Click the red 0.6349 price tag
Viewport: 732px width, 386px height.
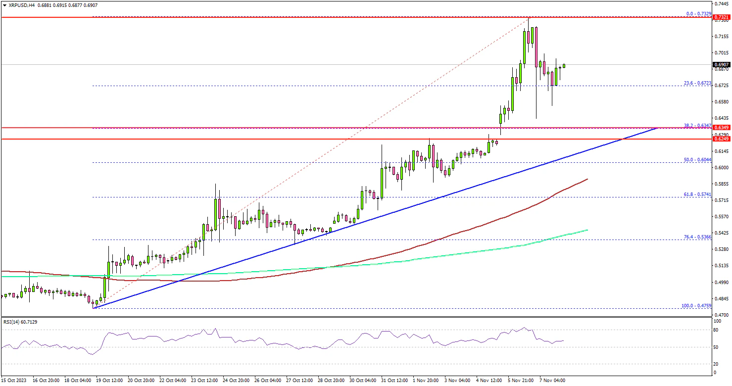(x=721, y=128)
